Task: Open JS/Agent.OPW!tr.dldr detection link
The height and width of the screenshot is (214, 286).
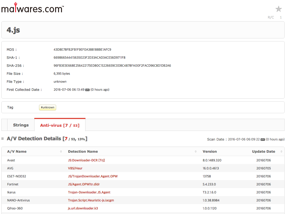Action: (x=84, y=184)
